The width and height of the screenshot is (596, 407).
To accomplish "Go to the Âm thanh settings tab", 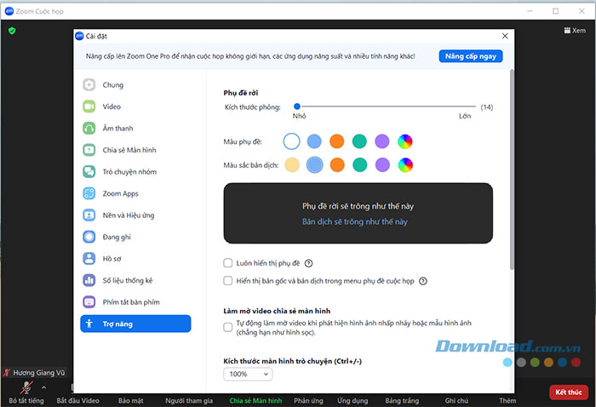I will (x=135, y=128).
